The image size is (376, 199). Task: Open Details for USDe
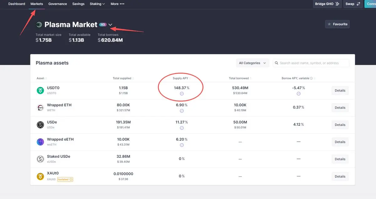pos(340,125)
